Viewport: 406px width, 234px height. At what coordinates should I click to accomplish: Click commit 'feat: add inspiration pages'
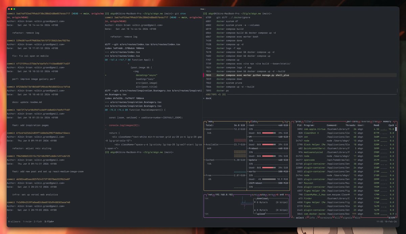pos(31,125)
